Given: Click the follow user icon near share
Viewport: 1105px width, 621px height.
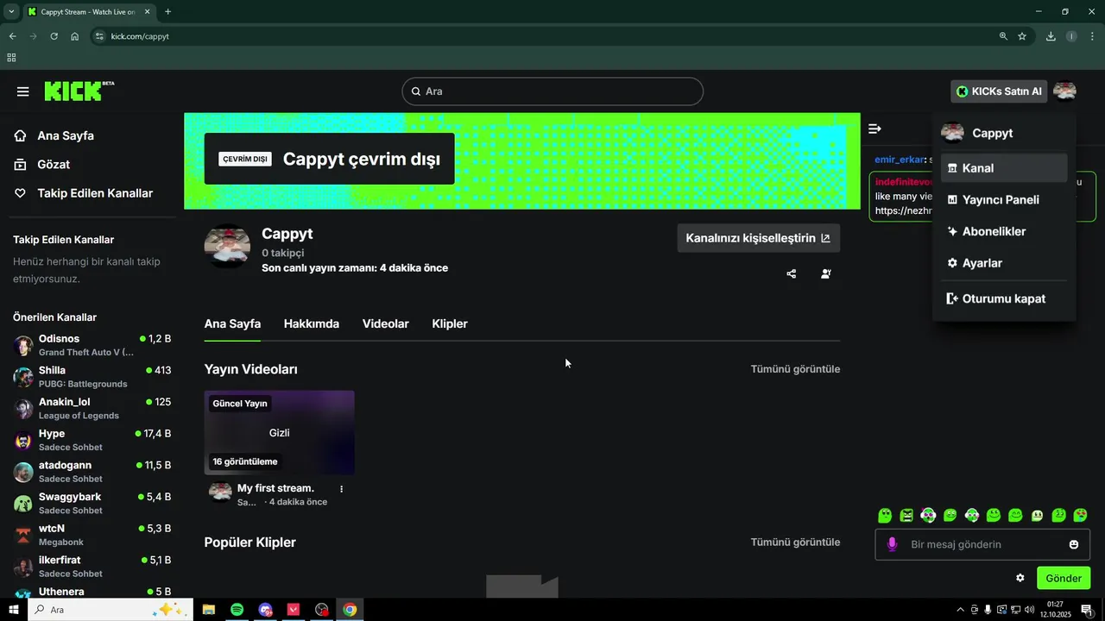Looking at the screenshot, I should pos(826,274).
